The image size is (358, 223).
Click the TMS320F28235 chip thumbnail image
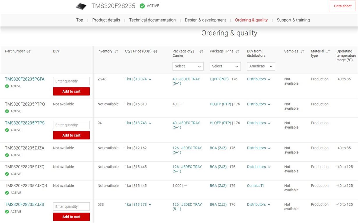81,6
